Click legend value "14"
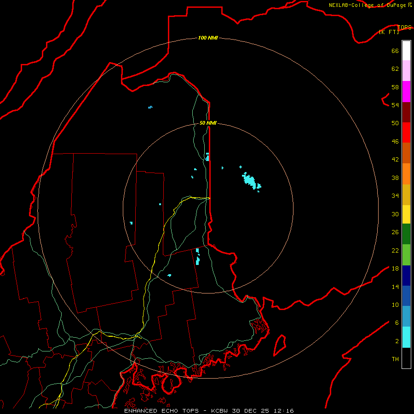414x414 pixels. [x=395, y=287]
